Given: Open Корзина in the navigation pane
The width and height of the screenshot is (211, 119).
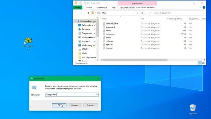Looking at the screenshot, I should click(x=85, y=41).
